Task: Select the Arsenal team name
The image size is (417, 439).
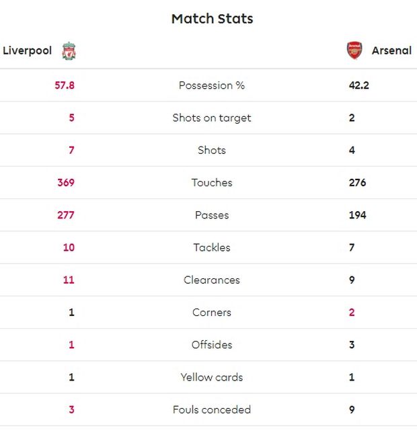Action: tap(391, 51)
